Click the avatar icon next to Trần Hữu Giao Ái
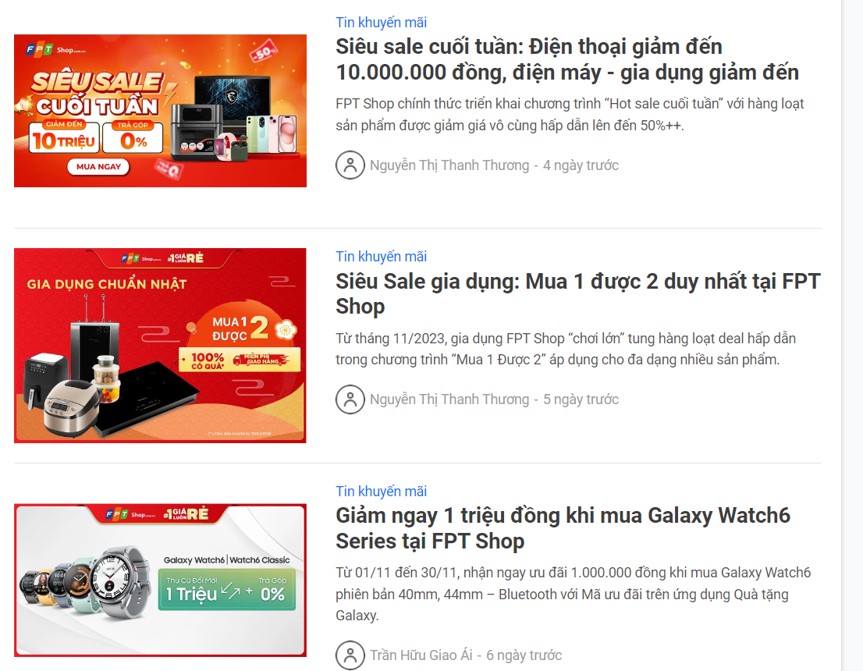The image size is (863, 671). pyautogui.click(x=350, y=655)
